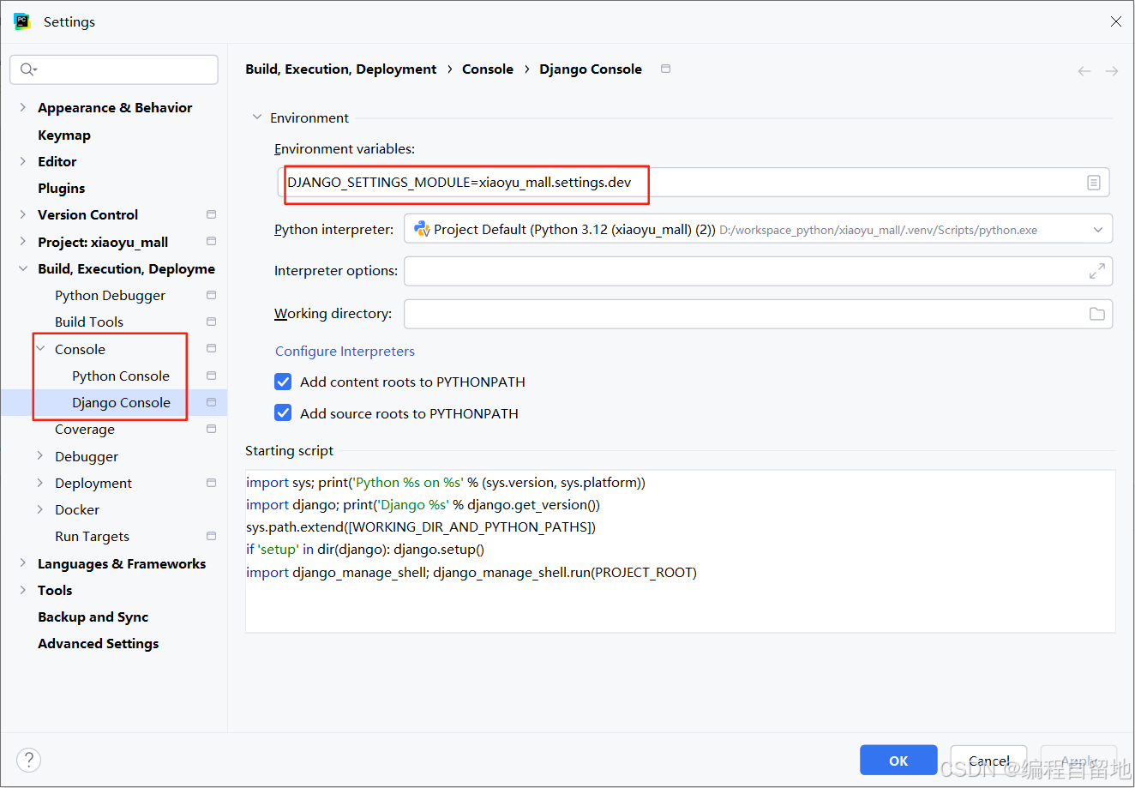1135x788 pixels.
Task: Click the project-level icon next to Python Debugger
Action: [212, 295]
